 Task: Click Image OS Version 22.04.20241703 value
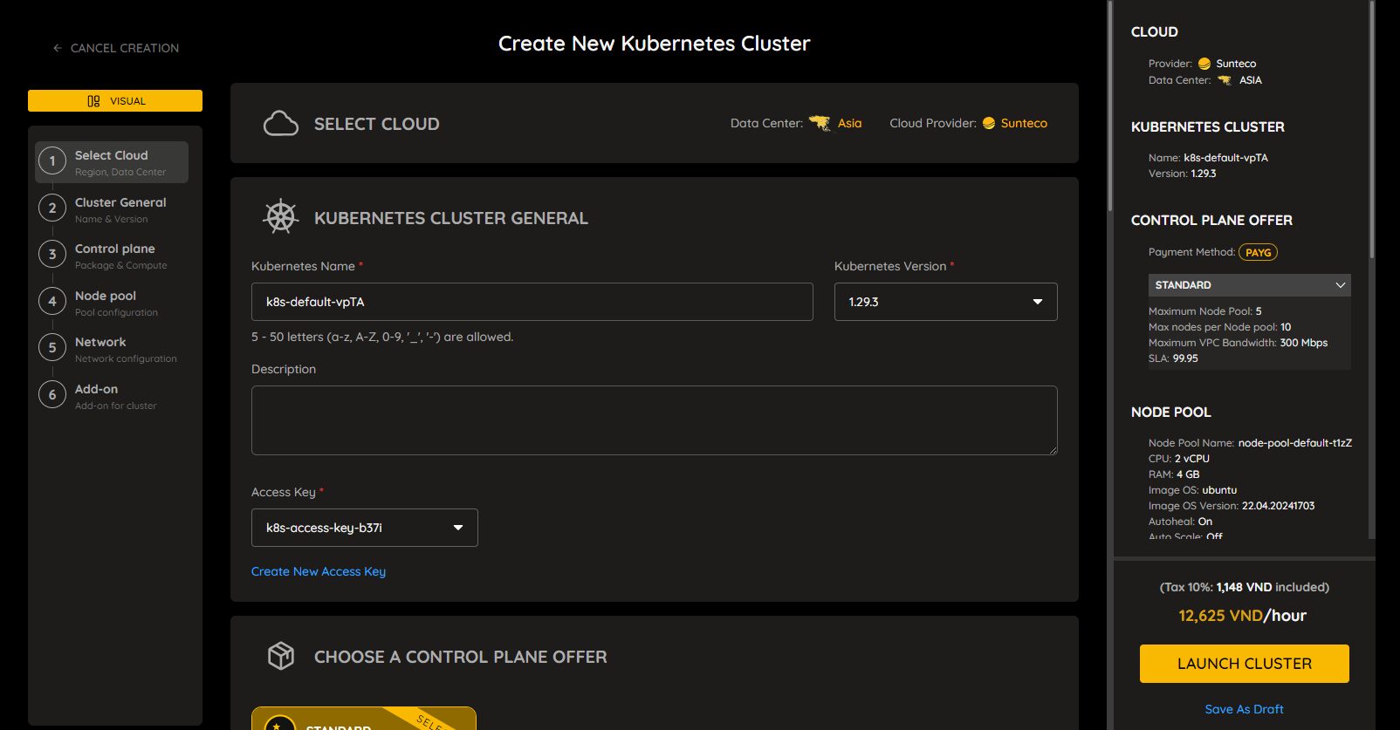point(1278,506)
